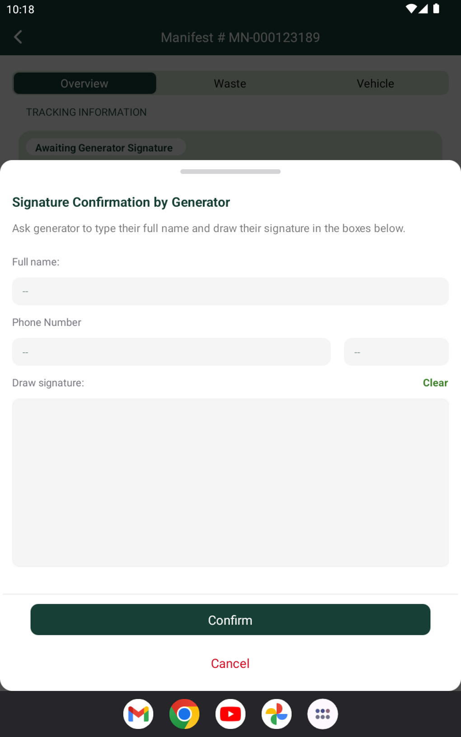This screenshot has width=461, height=737.
Task: Switch to the Waste tab
Action: 230,84
